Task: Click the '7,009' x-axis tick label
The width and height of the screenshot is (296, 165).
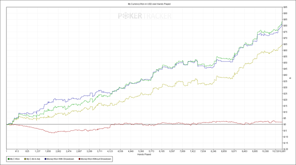Action: (x=182, y=151)
